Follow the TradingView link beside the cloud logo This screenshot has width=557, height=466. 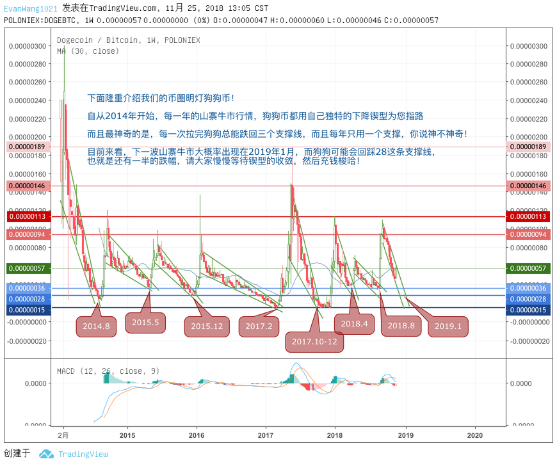click(83, 454)
